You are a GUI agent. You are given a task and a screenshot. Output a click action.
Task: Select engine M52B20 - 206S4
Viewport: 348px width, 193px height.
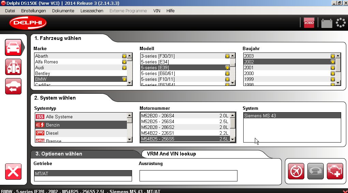[x=185, y=116]
